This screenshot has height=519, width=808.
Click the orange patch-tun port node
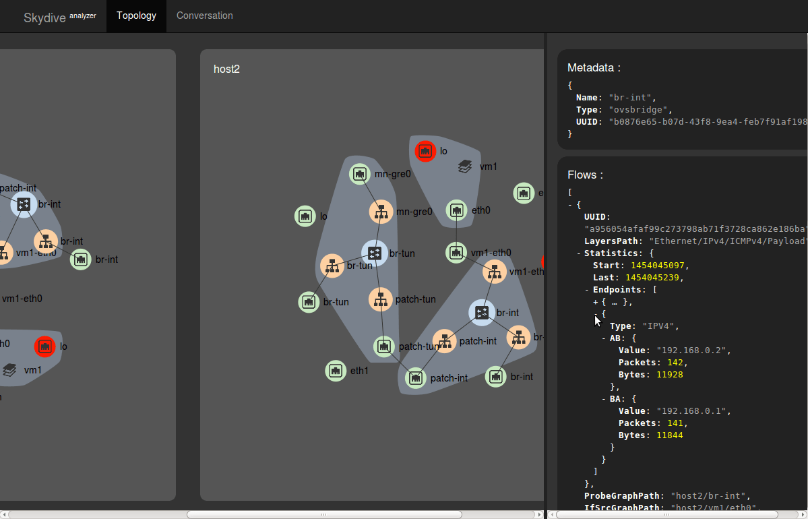380,299
